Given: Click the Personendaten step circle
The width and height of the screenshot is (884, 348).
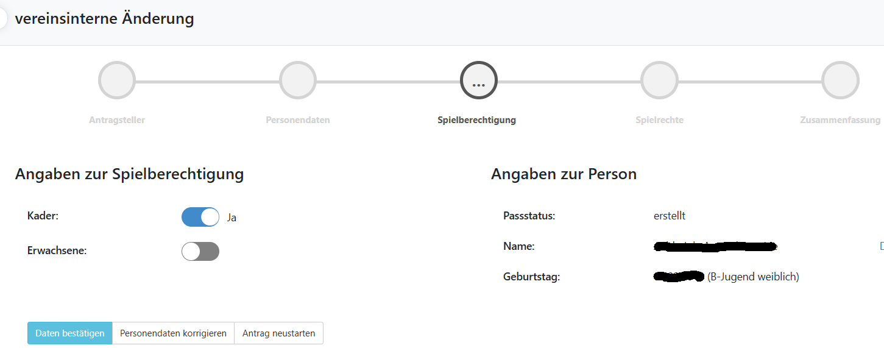Looking at the screenshot, I should [x=297, y=80].
